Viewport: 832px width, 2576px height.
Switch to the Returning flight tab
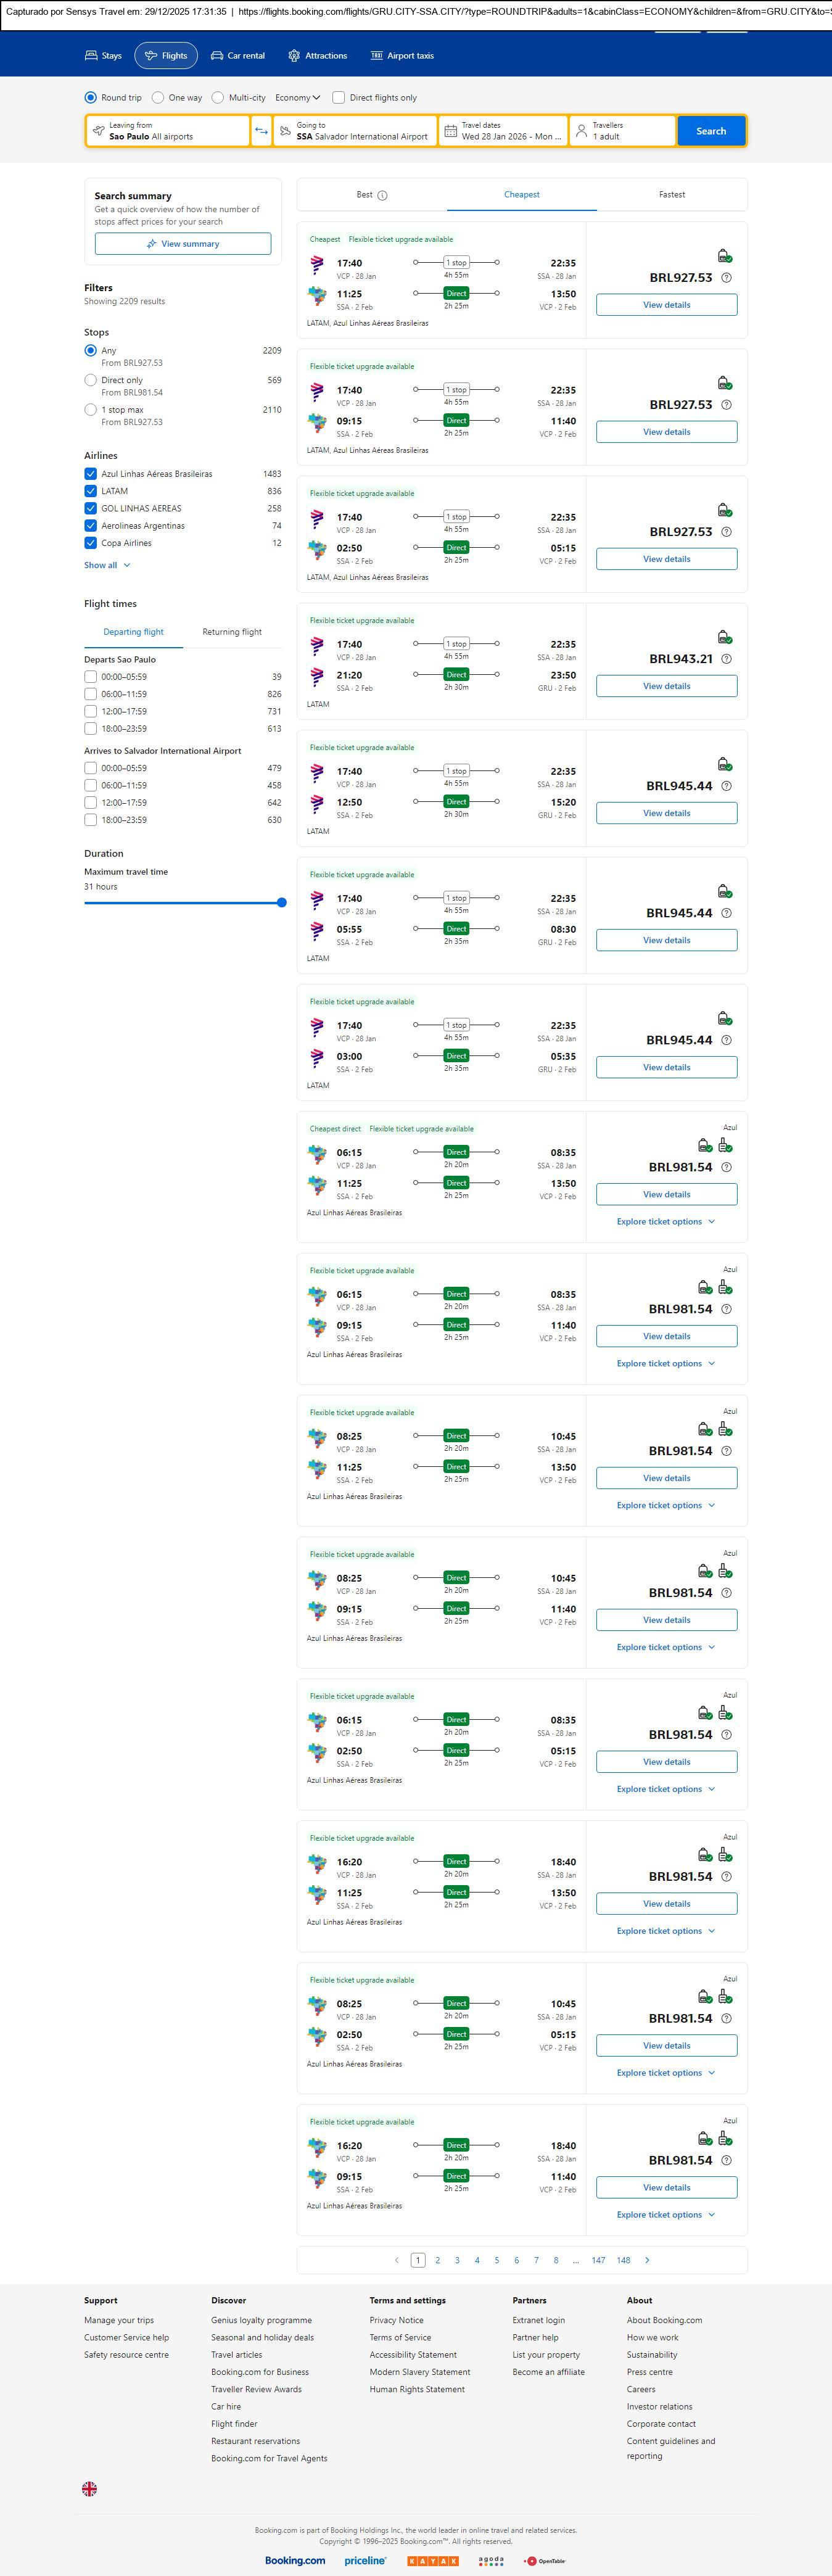[x=232, y=632]
